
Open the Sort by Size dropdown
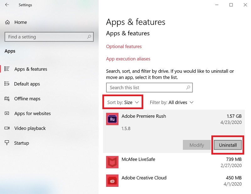(x=123, y=102)
